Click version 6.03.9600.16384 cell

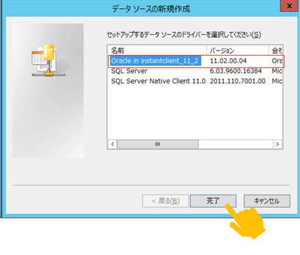[x=235, y=71]
